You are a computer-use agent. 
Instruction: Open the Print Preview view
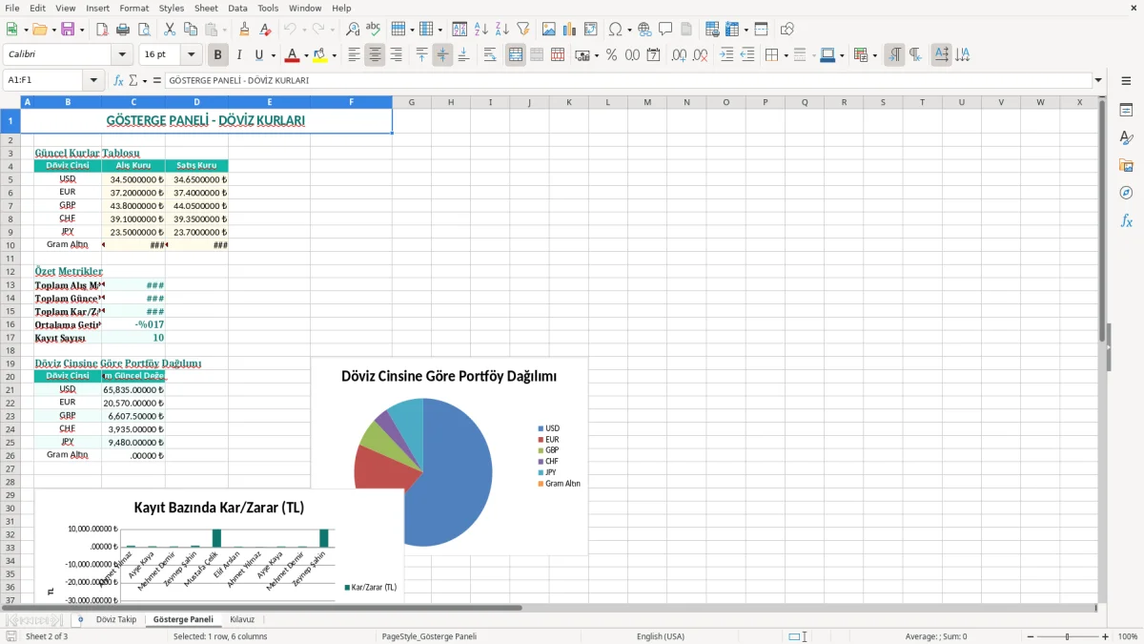point(144,30)
